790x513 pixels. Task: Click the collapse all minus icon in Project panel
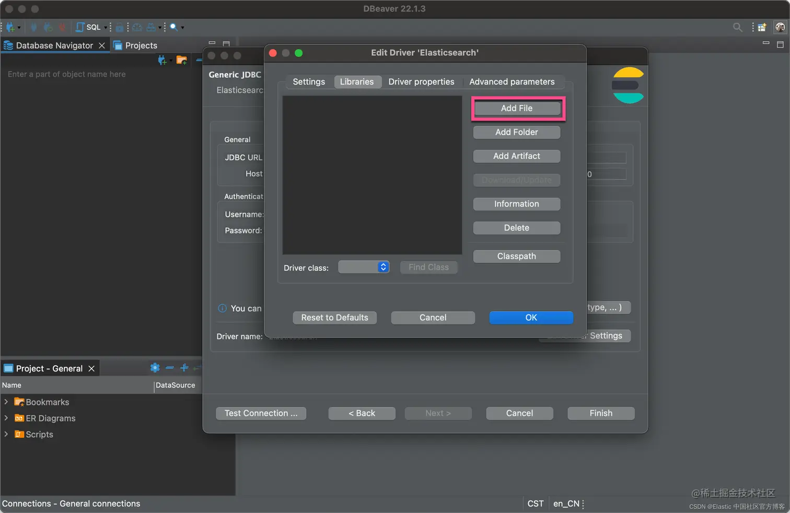(x=169, y=368)
